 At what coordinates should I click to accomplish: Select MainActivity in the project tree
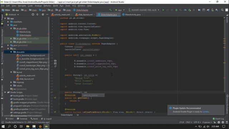point(25,32)
